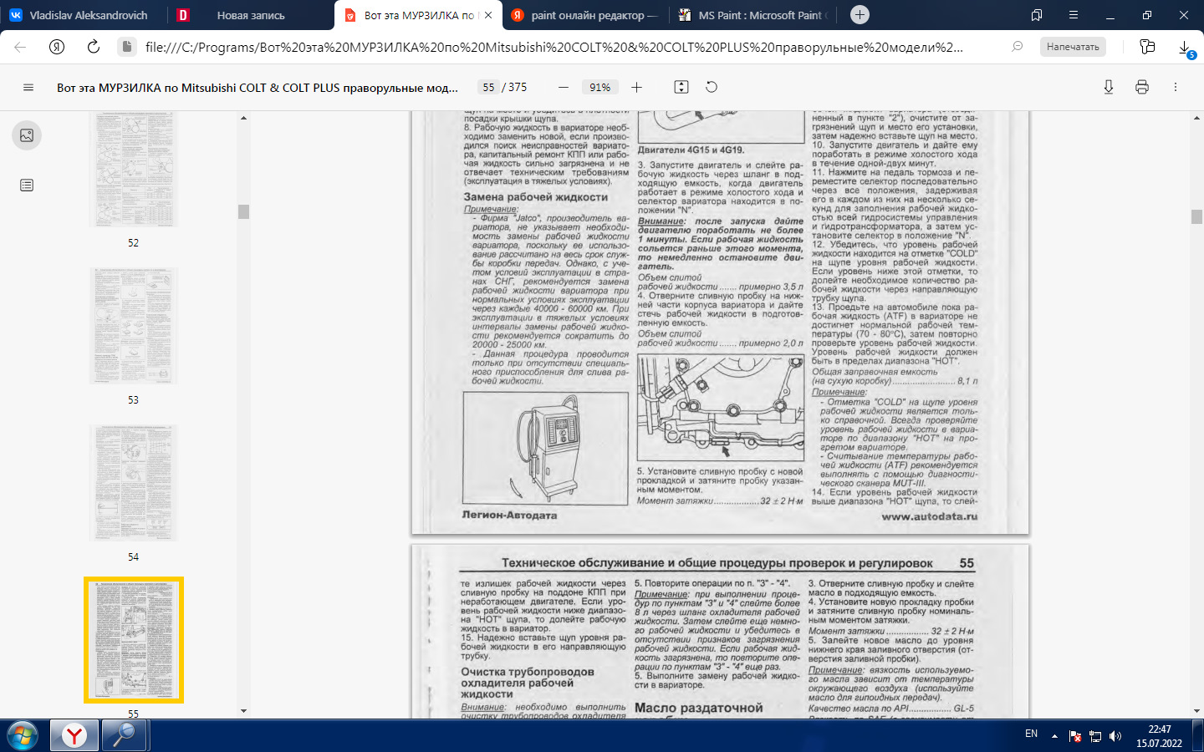Show page thumbnails view in sidebar

pyautogui.click(x=27, y=135)
